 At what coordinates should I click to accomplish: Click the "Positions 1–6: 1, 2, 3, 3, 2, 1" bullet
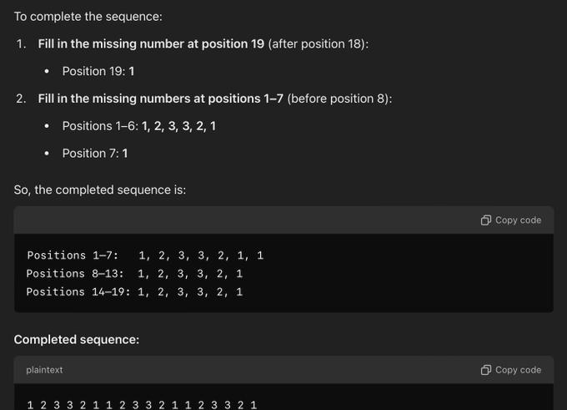139,126
